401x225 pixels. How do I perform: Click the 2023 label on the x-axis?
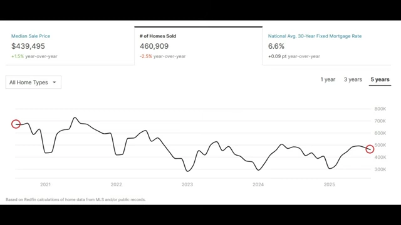187,184
